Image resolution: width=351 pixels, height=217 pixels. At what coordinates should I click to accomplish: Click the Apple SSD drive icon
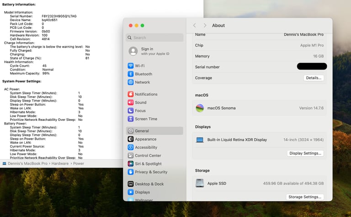(200, 183)
